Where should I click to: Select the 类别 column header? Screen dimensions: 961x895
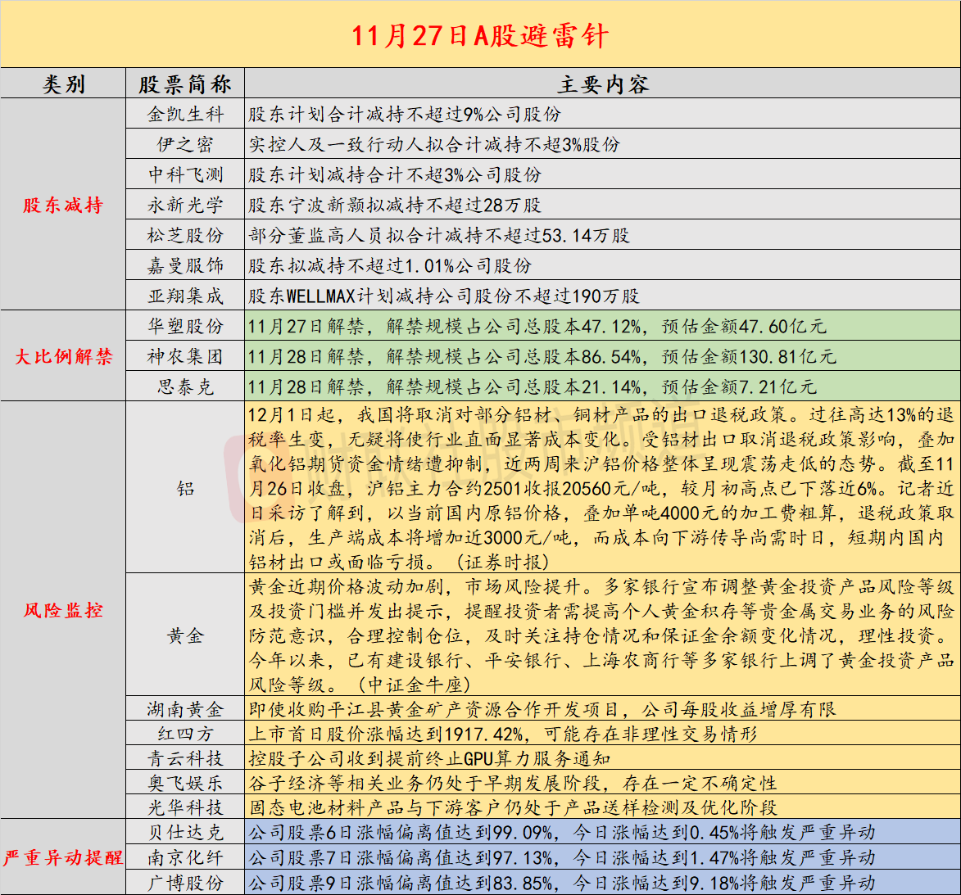pyautogui.click(x=63, y=84)
